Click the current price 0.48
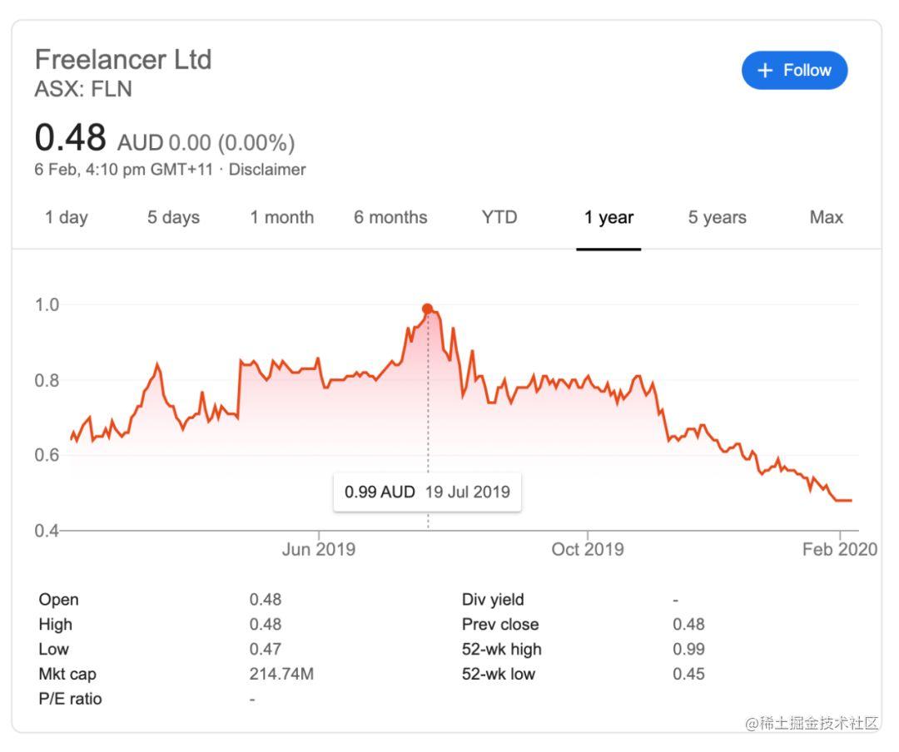The width and height of the screenshot is (899, 752). [x=71, y=138]
